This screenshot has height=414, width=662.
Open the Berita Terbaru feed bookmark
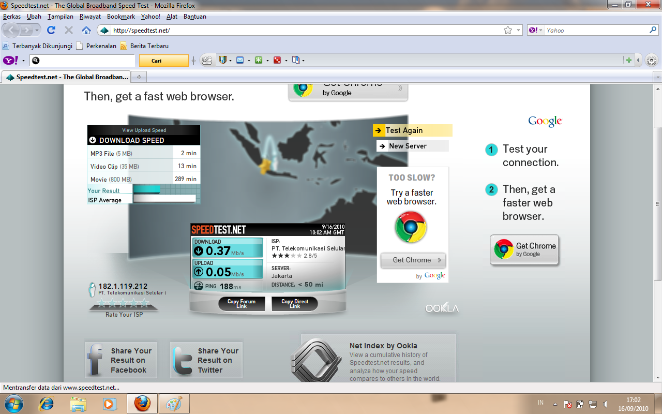point(144,46)
